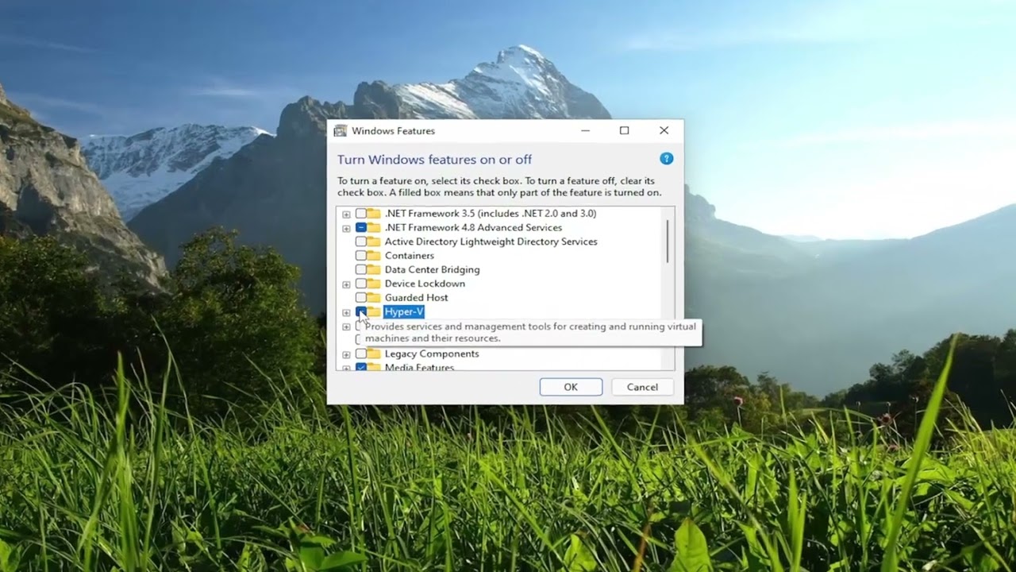Confirm changes with the OK button
1016x572 pixels.
[x=571, y=387]
